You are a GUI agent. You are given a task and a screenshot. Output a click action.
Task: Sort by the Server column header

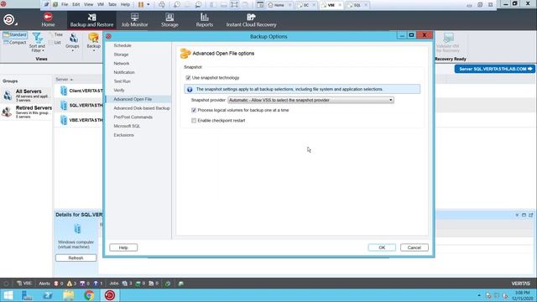pos(64,80)
